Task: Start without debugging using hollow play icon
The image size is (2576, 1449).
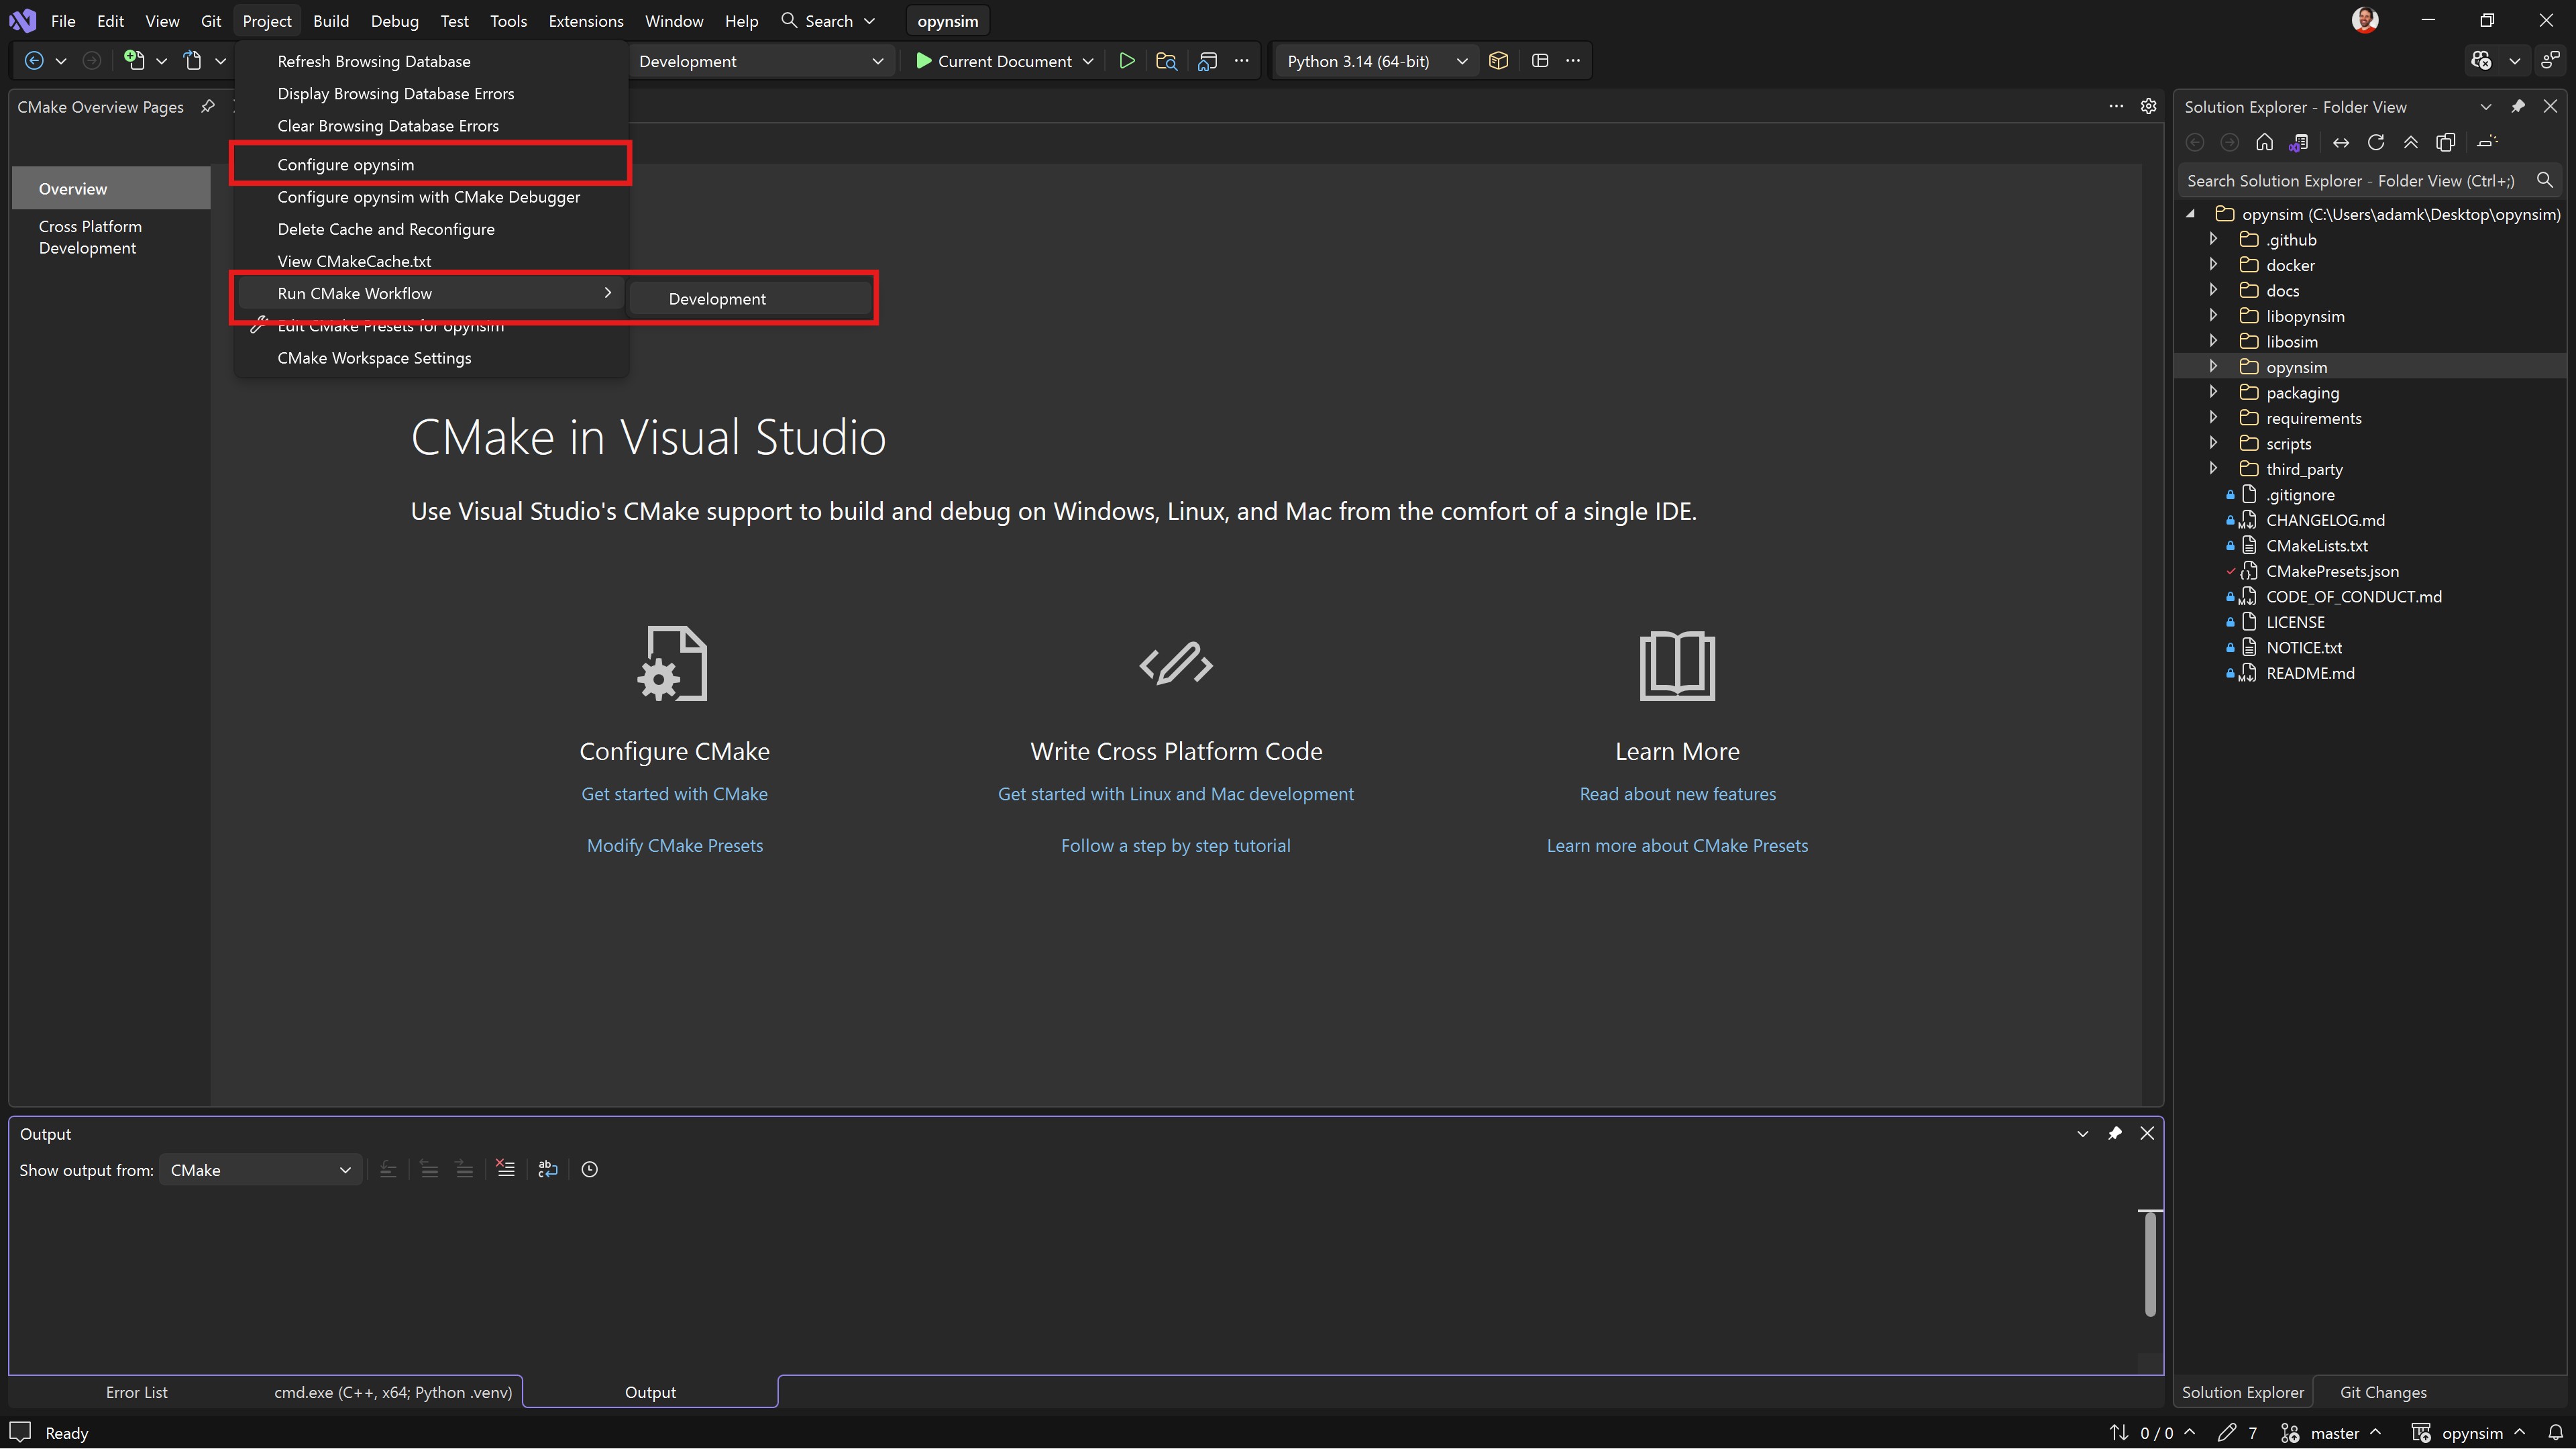Action: (1126, 61)
